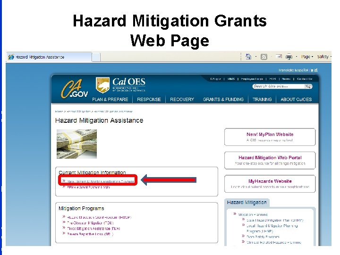This screenshot has width=340, height=255.
Task: Open the Safety dropdown menu
Action: pos(324,57)
